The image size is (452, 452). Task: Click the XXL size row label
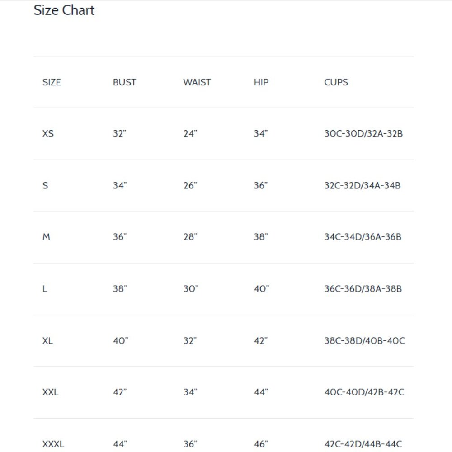click(x=51, y=392)
